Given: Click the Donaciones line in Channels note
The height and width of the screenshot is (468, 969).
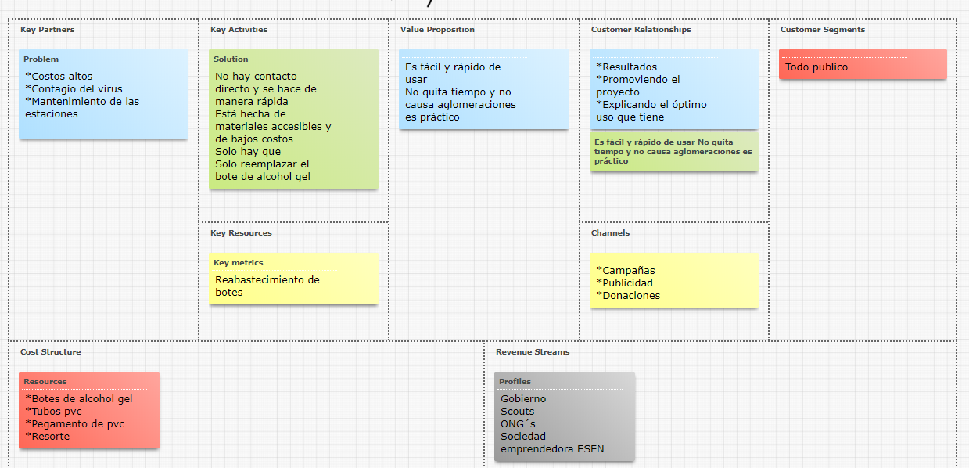Looking at the screenshot, I should click(628, 296).
